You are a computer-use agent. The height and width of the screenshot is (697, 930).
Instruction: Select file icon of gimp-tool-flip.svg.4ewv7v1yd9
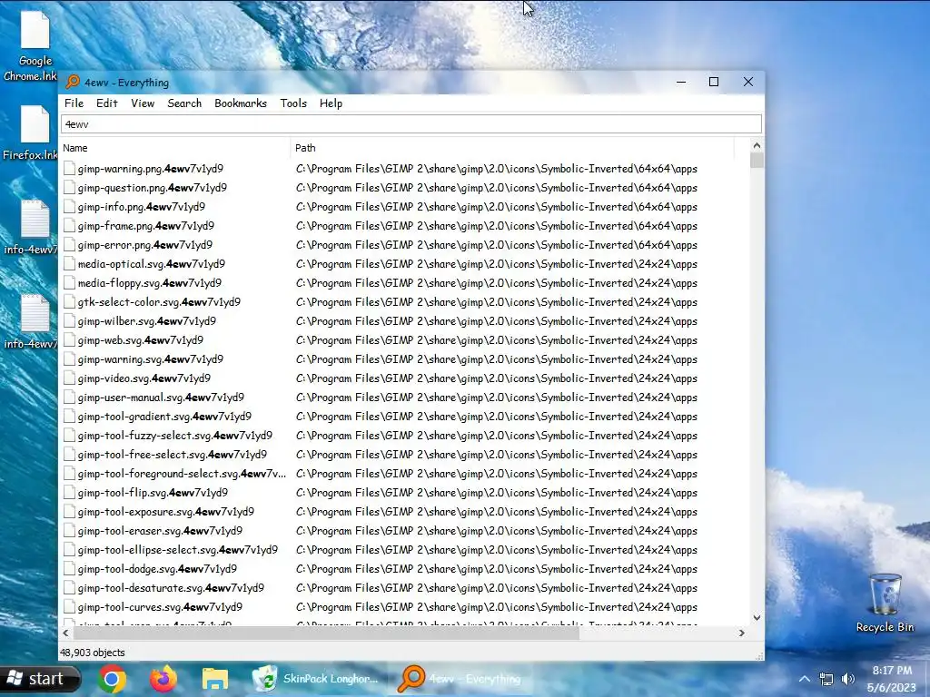(x=69, y=493)
